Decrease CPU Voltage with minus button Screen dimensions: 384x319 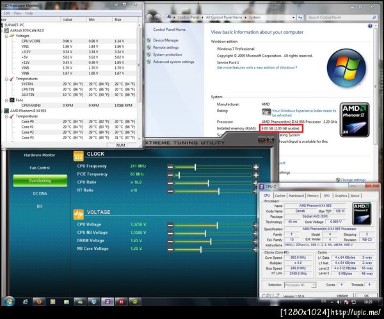(170, 225)
